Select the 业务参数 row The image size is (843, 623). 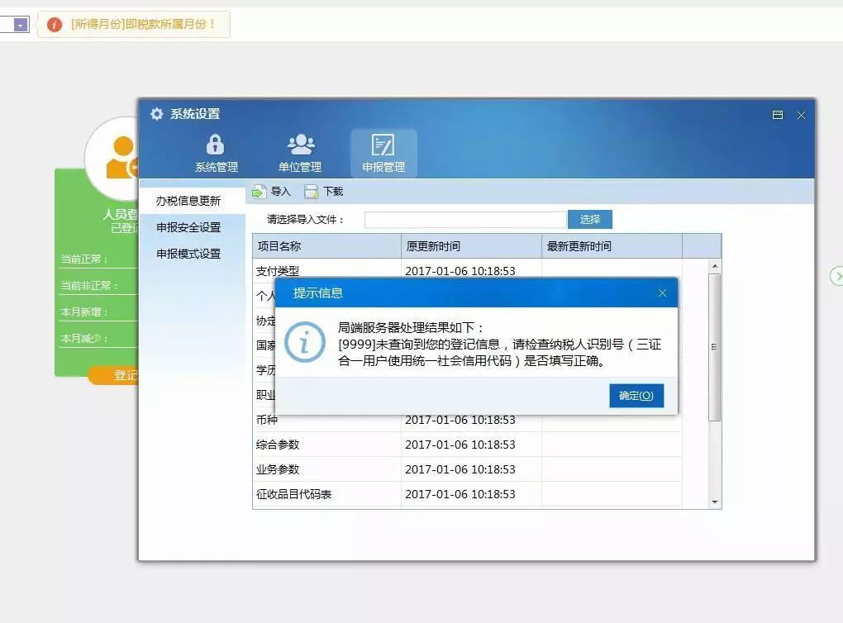467,469
